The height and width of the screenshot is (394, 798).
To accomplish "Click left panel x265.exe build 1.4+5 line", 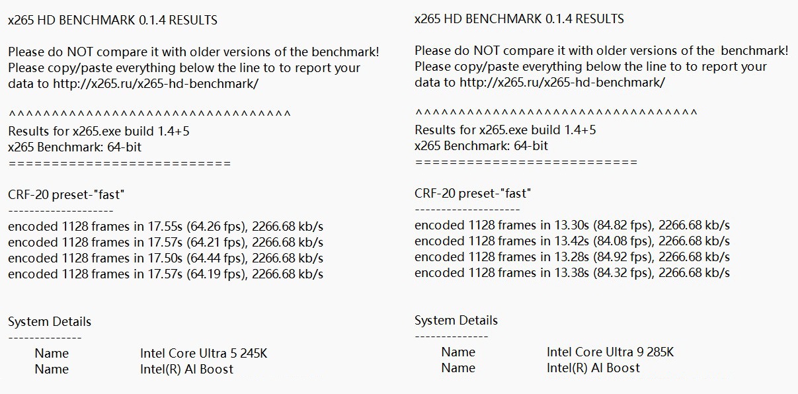I will pyautogui.click(x=99, y=131).
